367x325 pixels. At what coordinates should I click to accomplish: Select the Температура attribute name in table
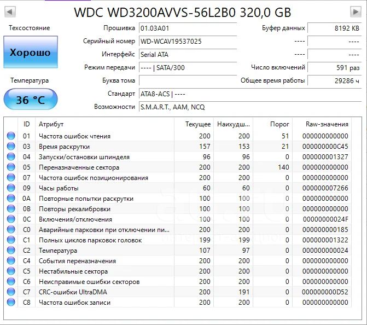pyautogui.click(x=58, y=251)
